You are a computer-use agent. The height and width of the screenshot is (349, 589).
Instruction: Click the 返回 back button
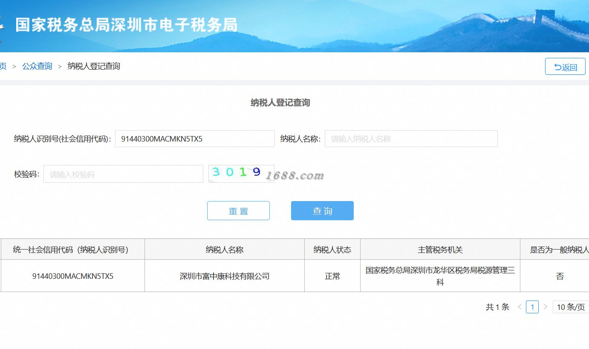pyautogui.click(x=565, y=67)
